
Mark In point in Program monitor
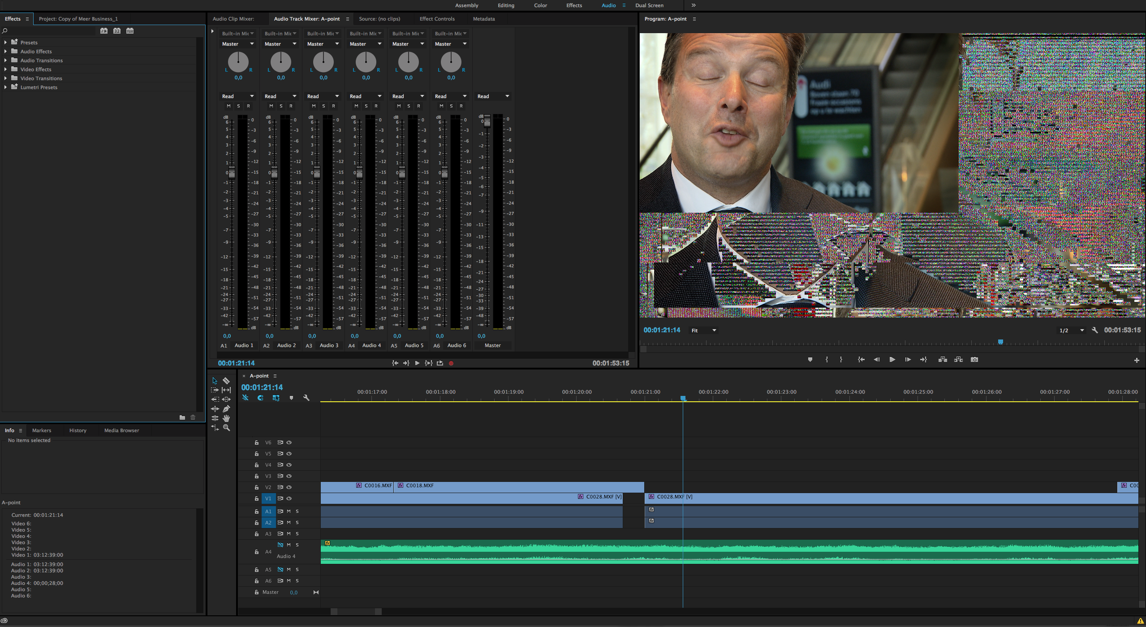827,360
